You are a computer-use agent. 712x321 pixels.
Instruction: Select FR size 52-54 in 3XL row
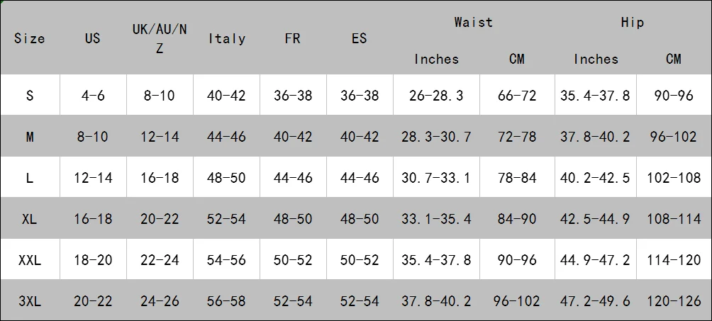293,301
